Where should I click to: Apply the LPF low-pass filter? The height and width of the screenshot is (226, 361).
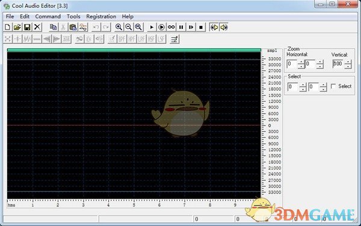pyautogui.click(x=142, y=39)
